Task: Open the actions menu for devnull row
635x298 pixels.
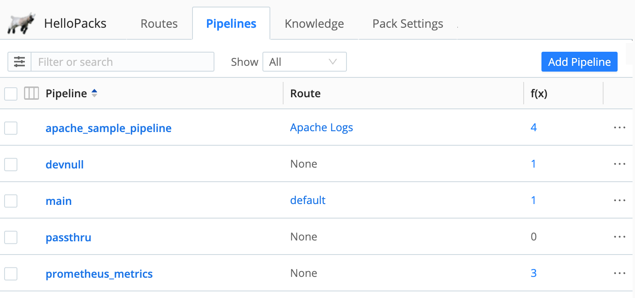Action: pos(619,164)
